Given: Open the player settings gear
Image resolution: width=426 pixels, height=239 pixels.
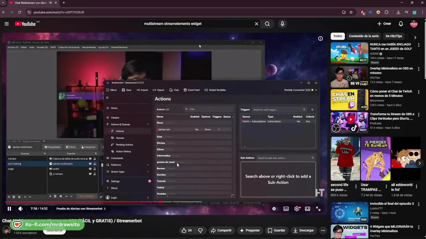Looking at the screenshot, I should (297, 209).
